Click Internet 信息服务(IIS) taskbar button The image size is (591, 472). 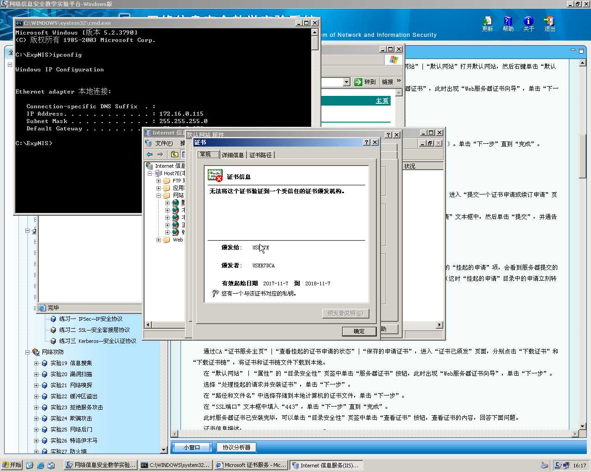(326, 466)
